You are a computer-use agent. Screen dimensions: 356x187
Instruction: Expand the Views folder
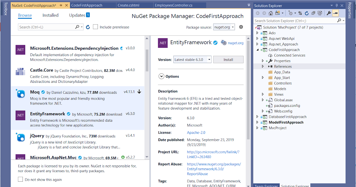[x=263, y=94]
